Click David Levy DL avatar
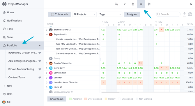Image resolution: width=195 pixels, height=106 pixels. point(51,68)
